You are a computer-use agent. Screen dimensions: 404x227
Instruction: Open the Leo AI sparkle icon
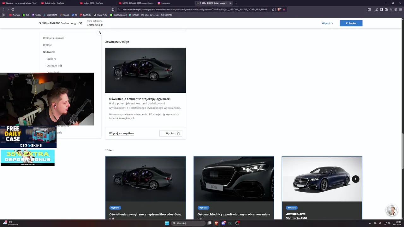coord(391,9)
